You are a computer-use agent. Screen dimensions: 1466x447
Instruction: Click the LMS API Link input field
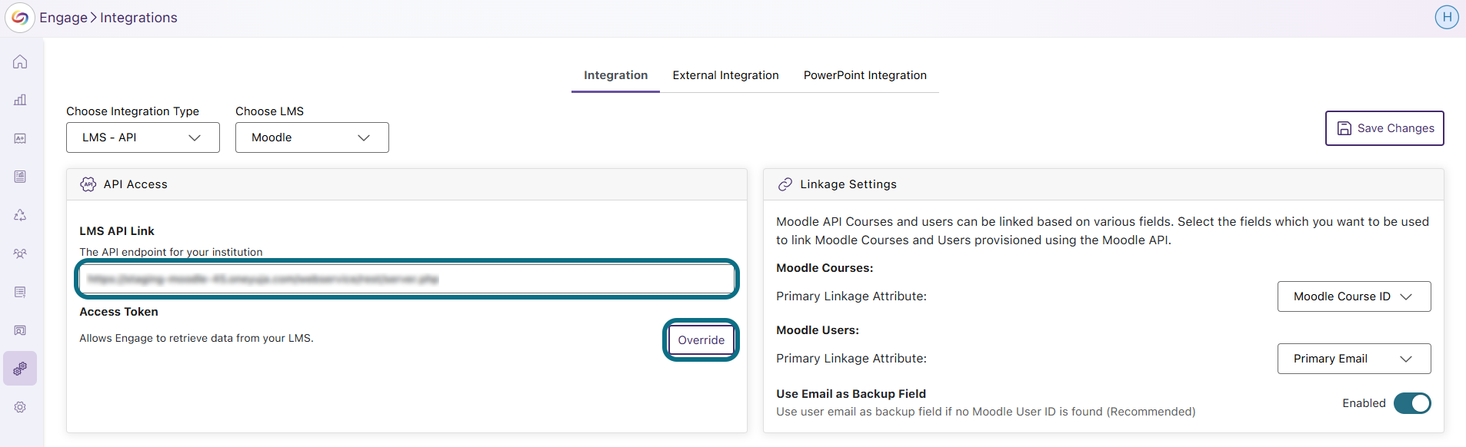(x=407, y=279)
